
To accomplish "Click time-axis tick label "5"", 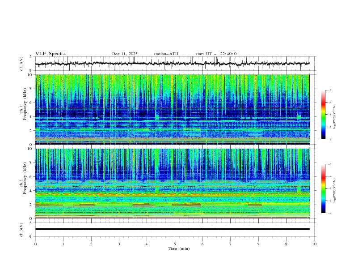I will pos(175,244).
